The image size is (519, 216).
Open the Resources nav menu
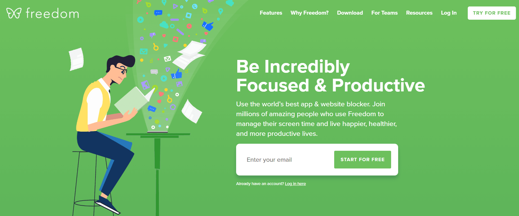click(419, 13)
